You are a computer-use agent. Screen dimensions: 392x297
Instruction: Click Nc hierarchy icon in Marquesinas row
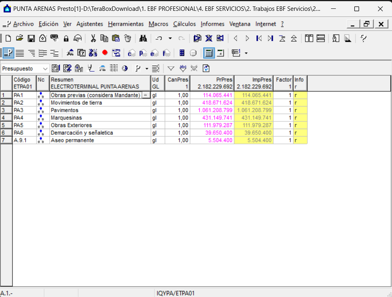(x=41, y=118)
